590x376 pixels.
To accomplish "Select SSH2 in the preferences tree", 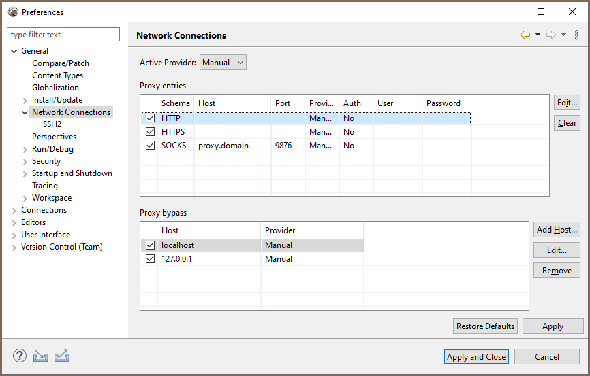I will point(52,124).
